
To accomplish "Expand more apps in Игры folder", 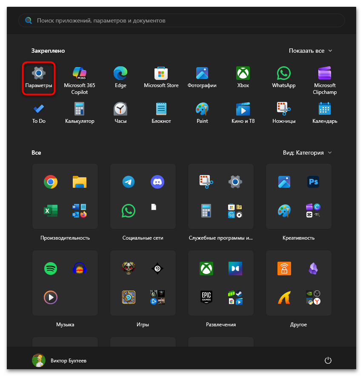I will point(157,297).
